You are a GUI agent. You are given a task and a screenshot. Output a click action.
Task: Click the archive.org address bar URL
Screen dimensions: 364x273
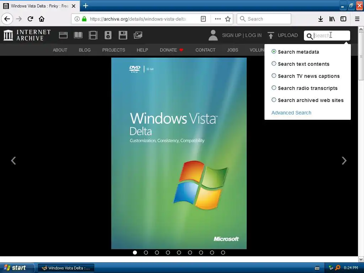pos(138,19)
